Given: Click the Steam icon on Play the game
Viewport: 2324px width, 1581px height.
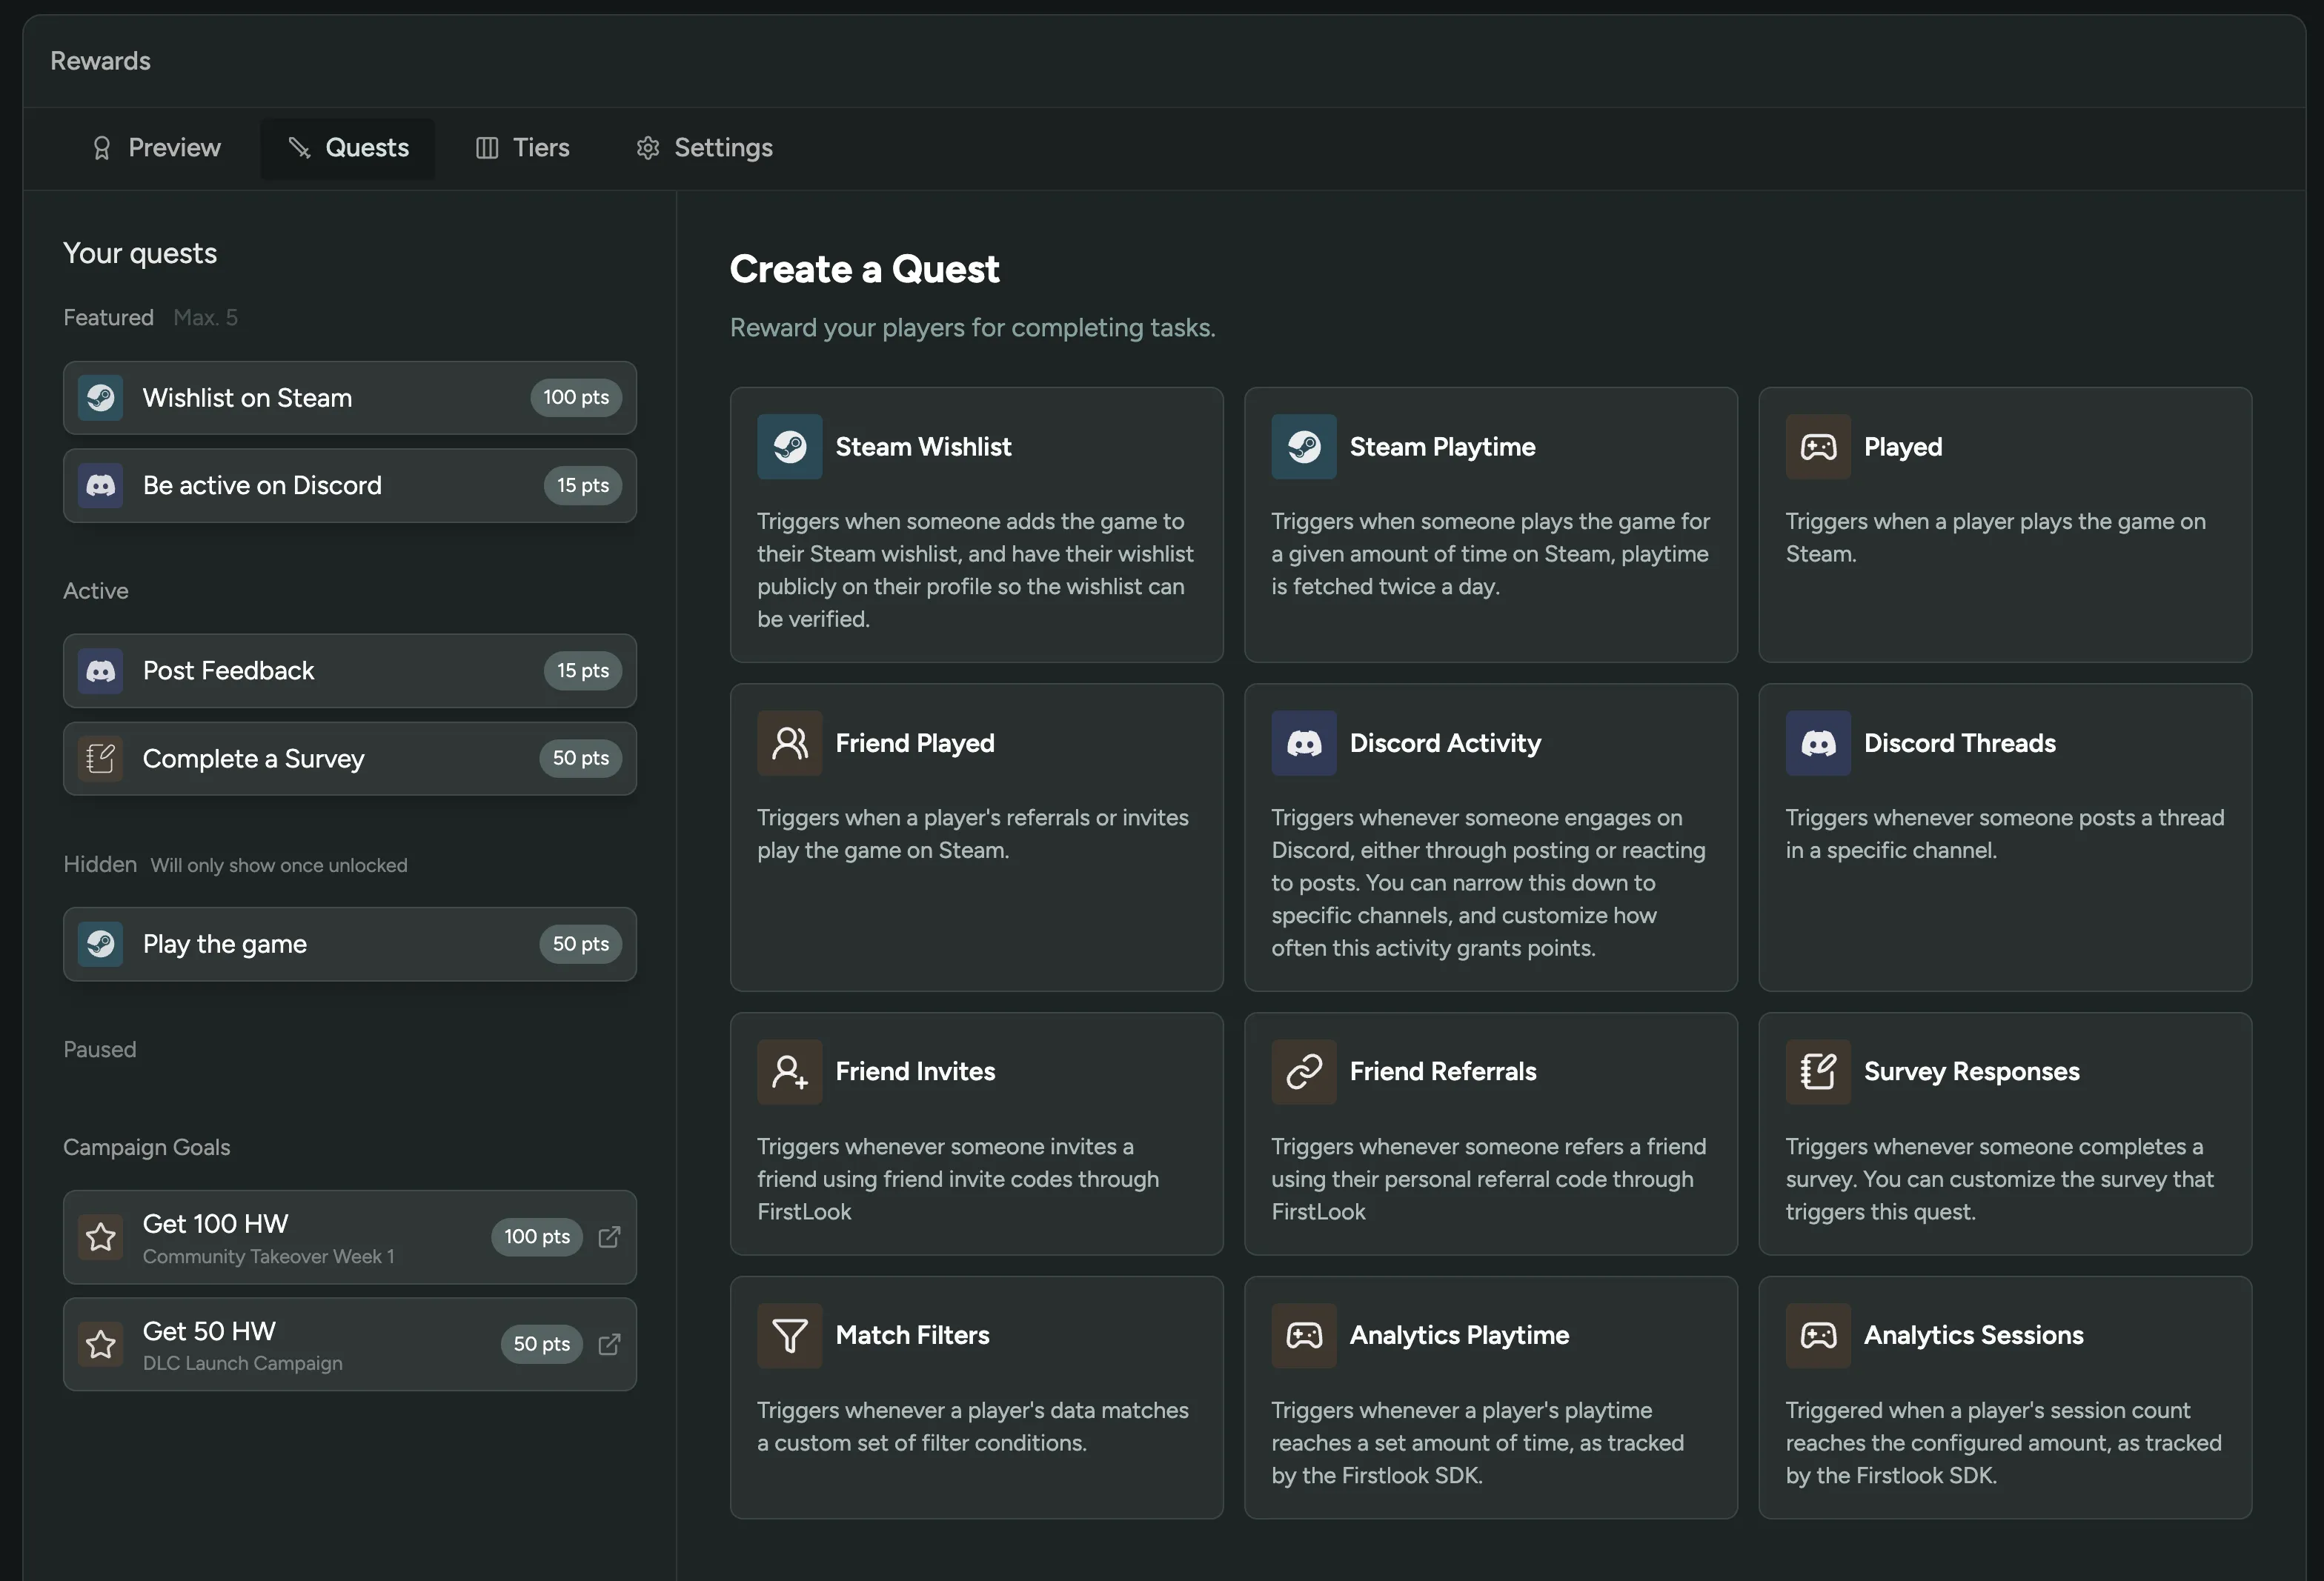Looking at the screenshot, I should 101,944.
